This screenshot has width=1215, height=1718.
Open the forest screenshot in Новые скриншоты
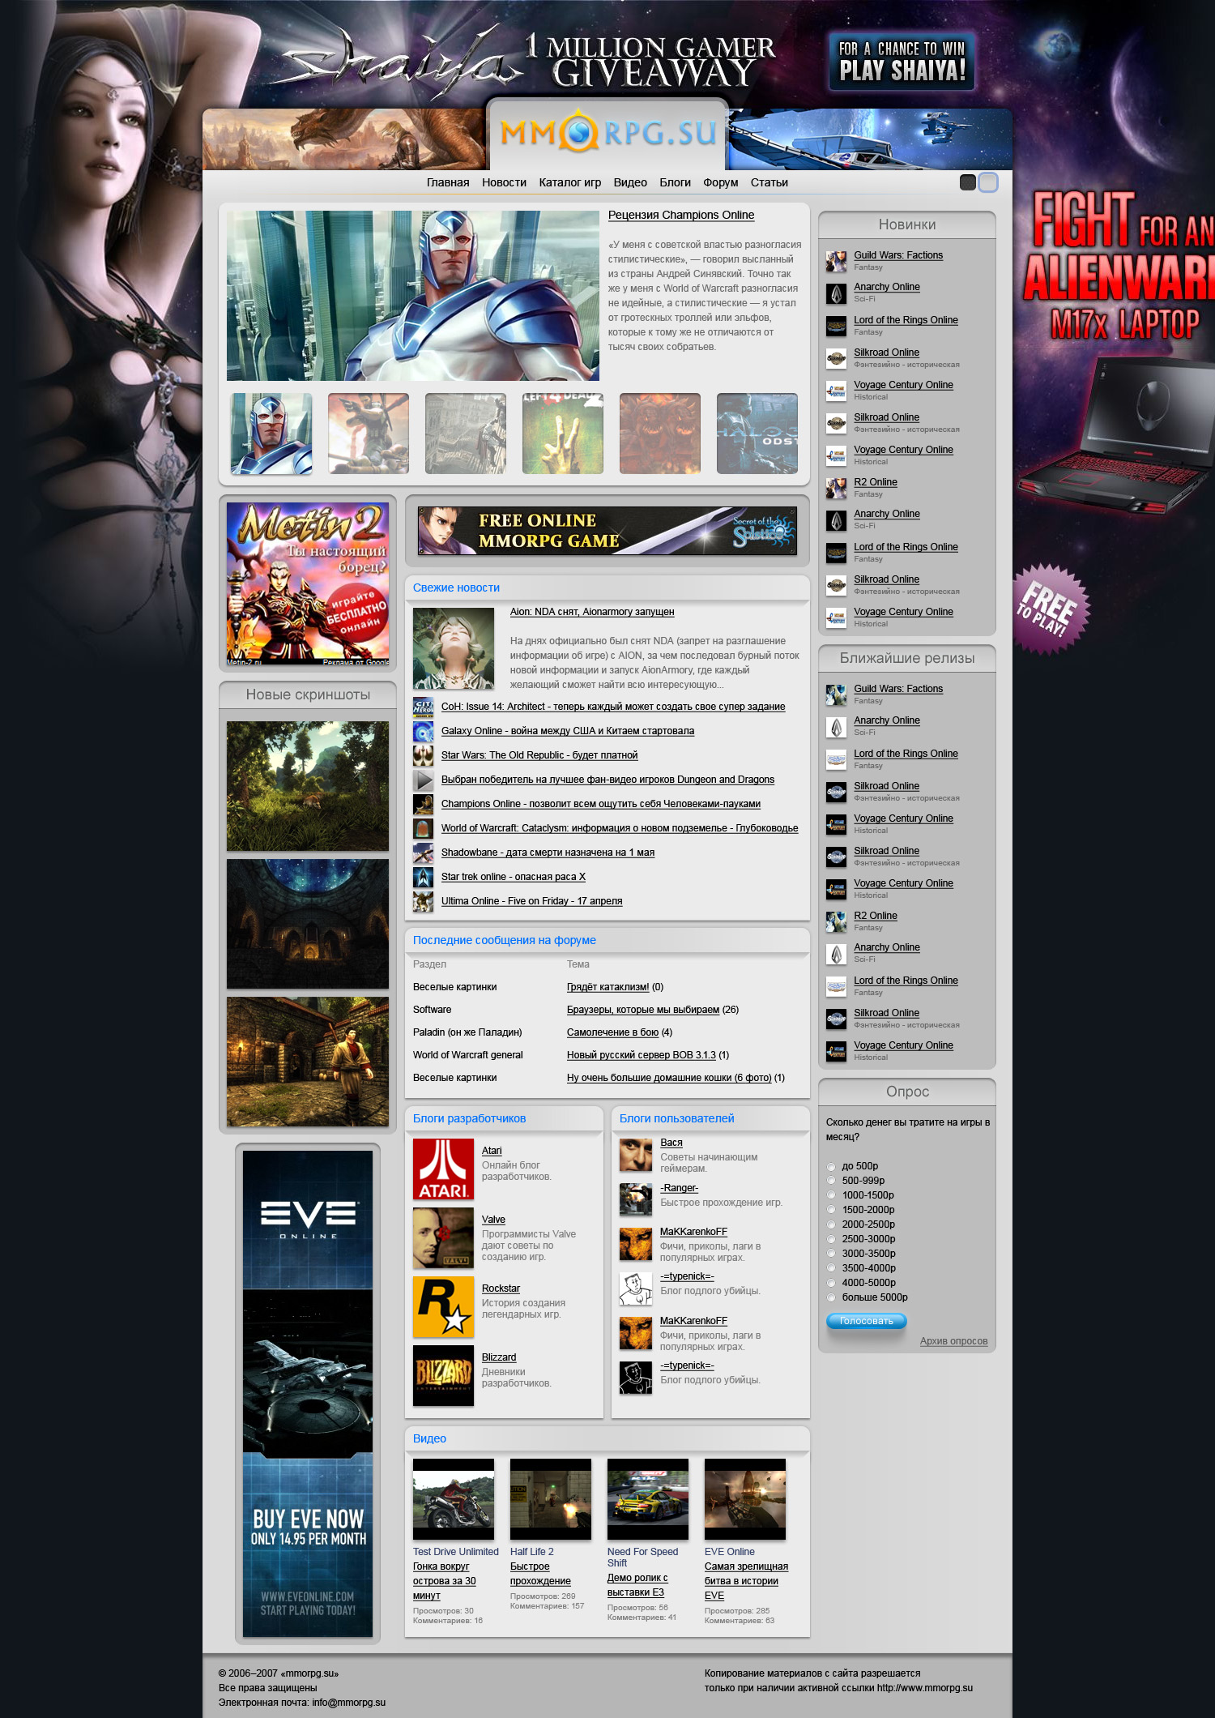click(x=308, y=786)
